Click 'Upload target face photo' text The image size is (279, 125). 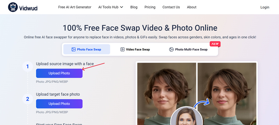coord(58,94)
